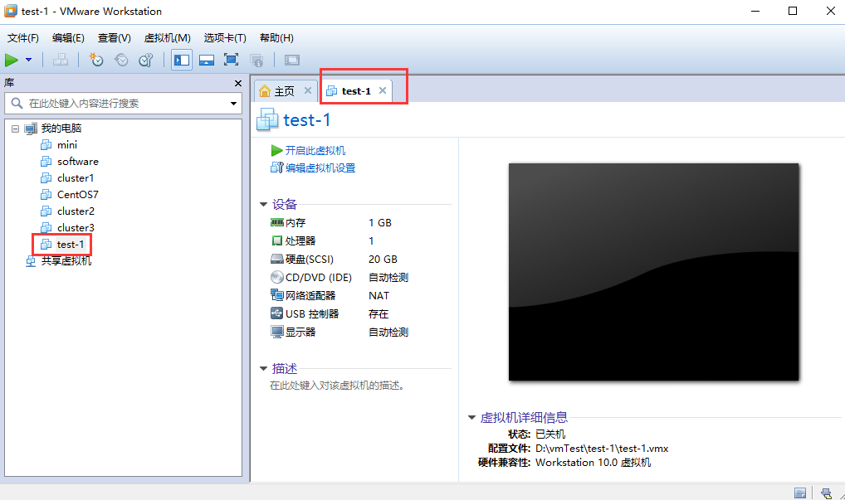845x500 pixels.
Task: Select 共享虚拟机 in the library
Action: pos(66,261)
